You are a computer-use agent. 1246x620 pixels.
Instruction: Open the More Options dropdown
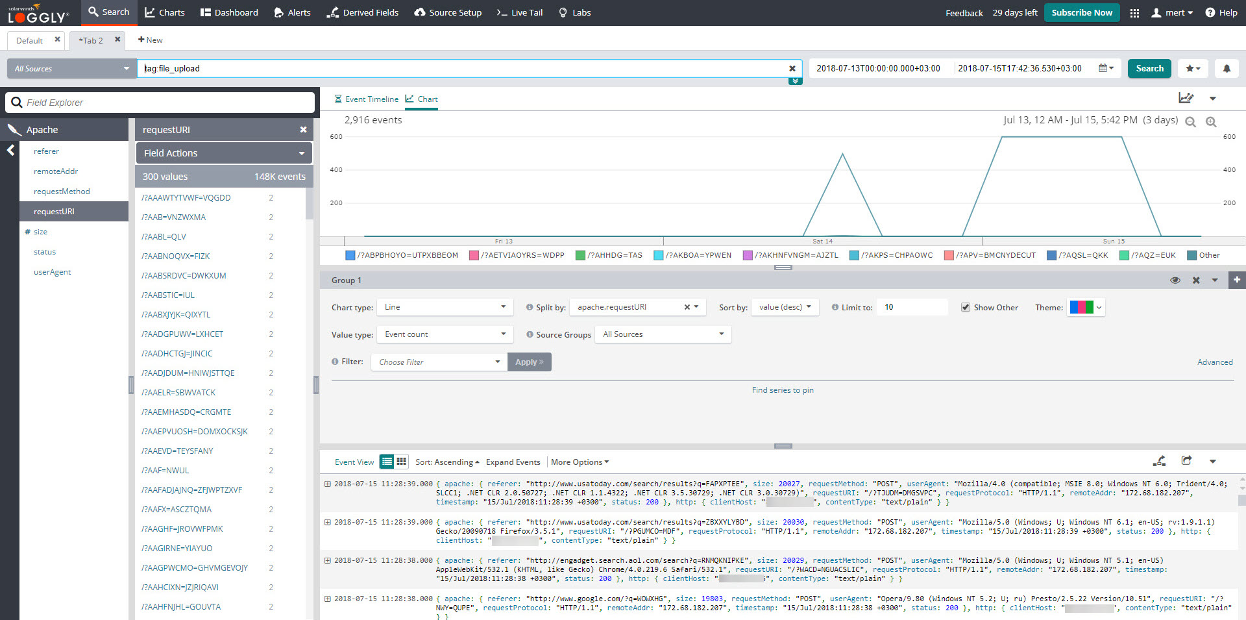tap(580, 462)
